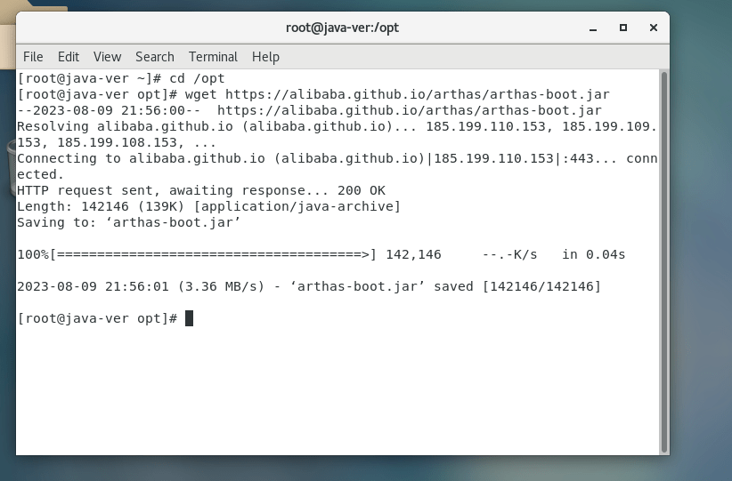Open the Help menu
The height and width of the screenshot is (481, 732).
click(265, 57)
